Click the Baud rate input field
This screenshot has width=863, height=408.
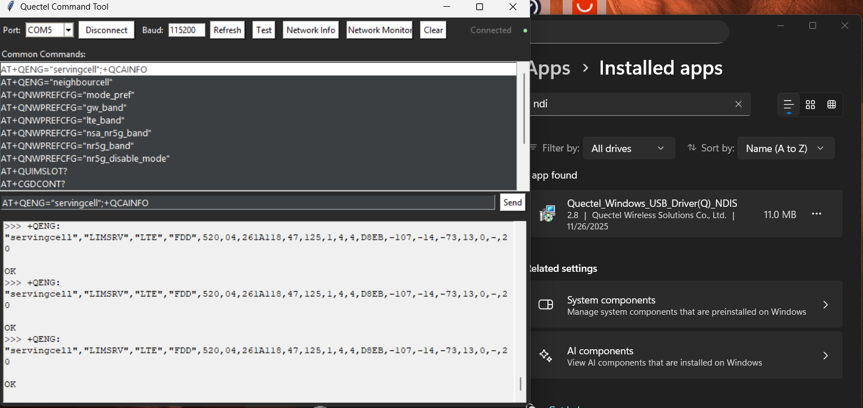coord(187,31)
